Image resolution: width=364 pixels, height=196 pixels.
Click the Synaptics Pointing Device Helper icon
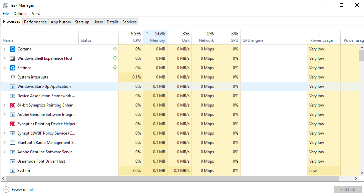coord(13,124)
